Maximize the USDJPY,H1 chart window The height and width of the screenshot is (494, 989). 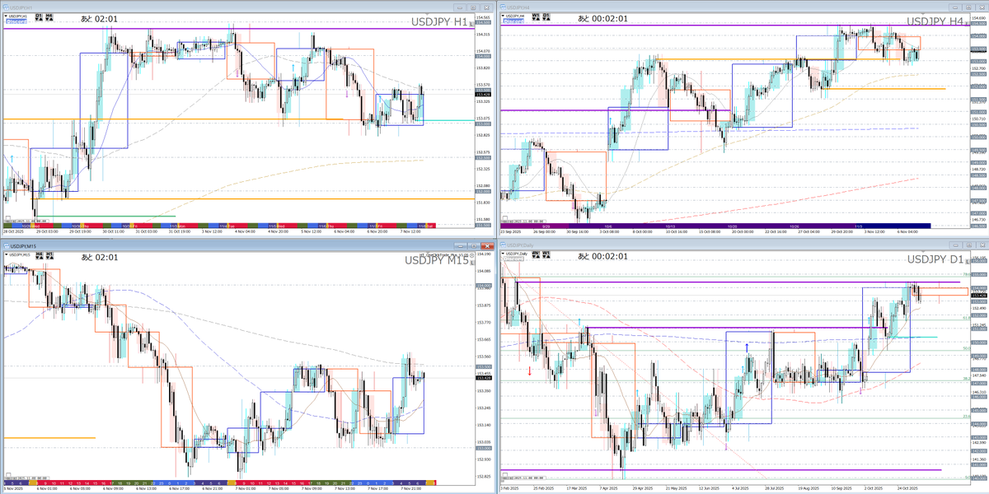pyautogui.click(x=473, y=7)
